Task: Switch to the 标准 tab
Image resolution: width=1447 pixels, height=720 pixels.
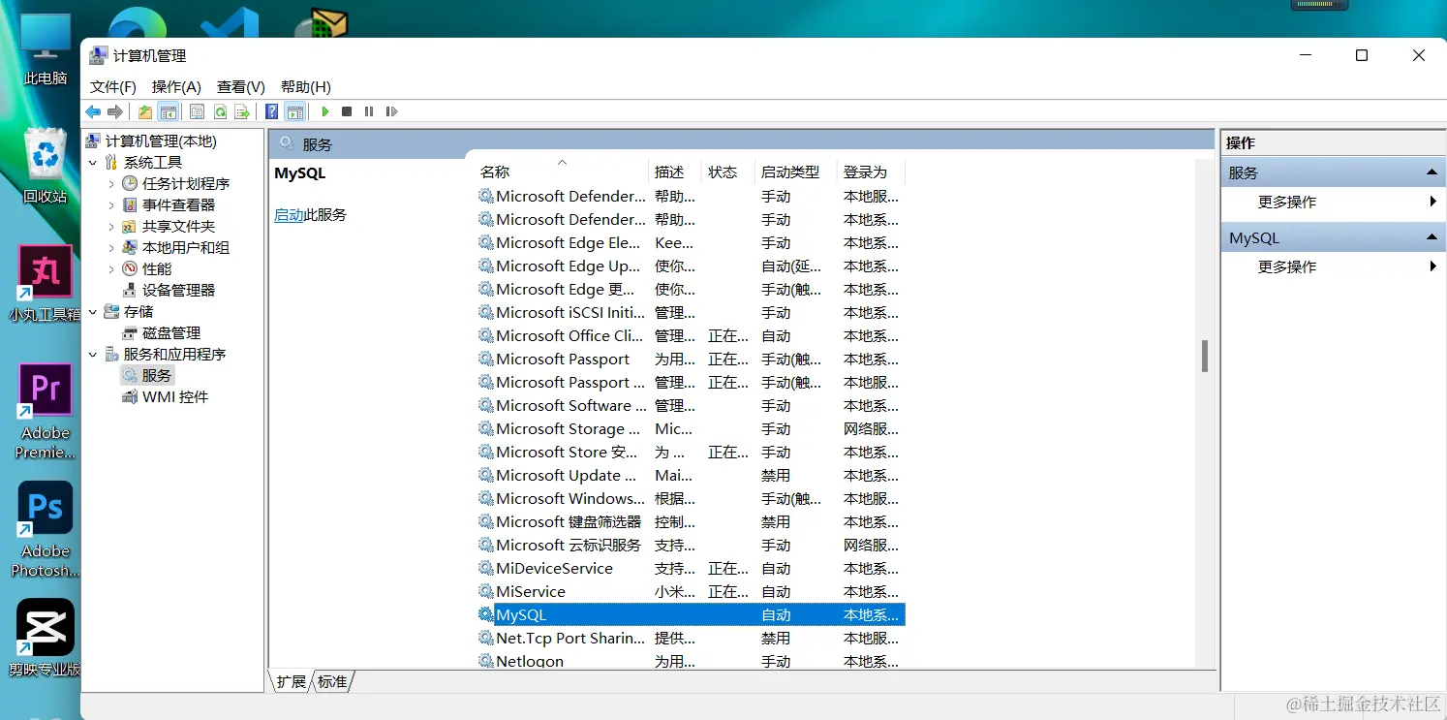Action: 332,681
